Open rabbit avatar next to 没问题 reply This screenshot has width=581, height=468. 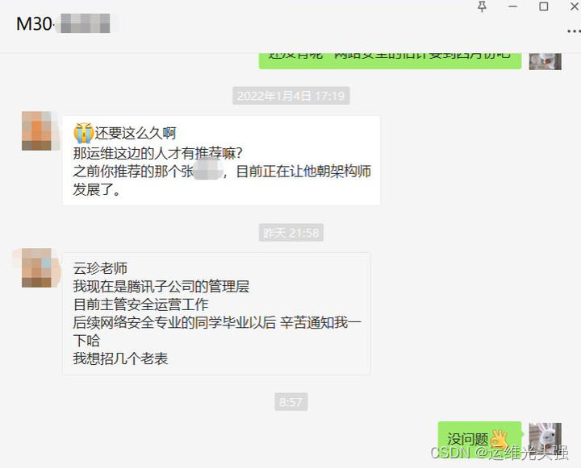tap(545, 438)
